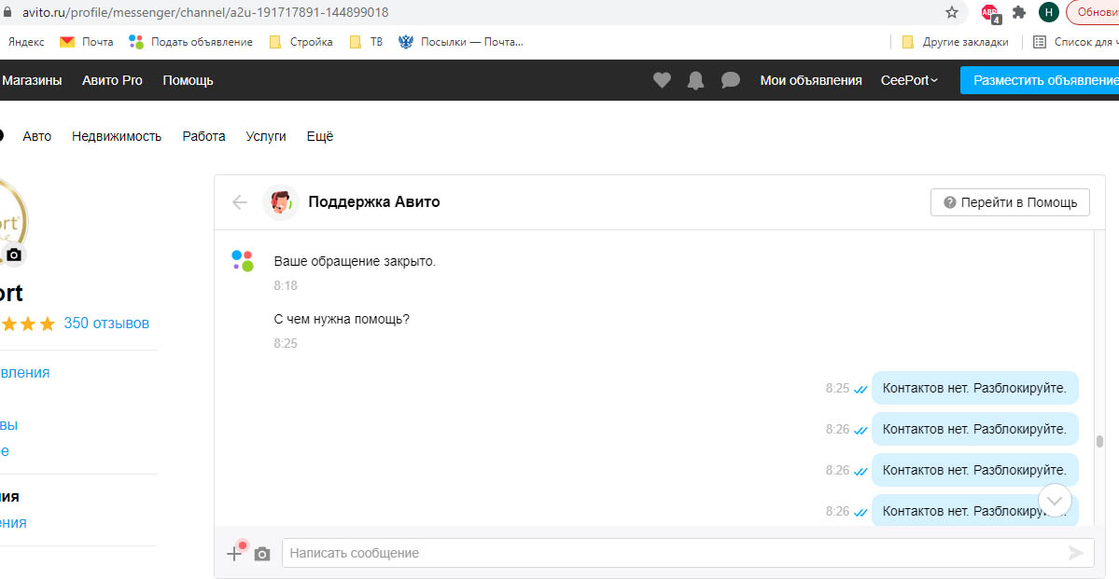This screenshot has height=579, width=1119.
Task: Focus the Написать сообщение field
Action: (x=688, y=553)
